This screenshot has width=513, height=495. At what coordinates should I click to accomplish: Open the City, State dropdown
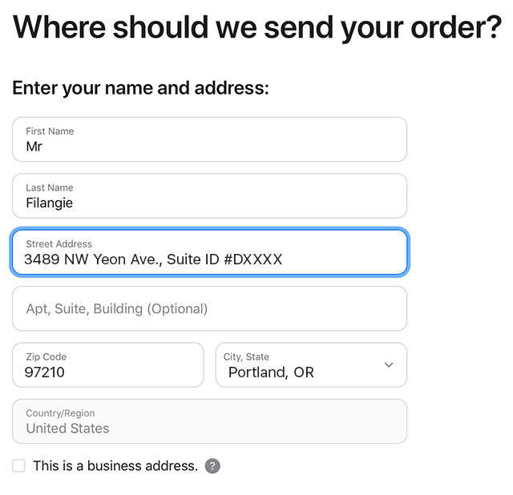click(311, 365)
